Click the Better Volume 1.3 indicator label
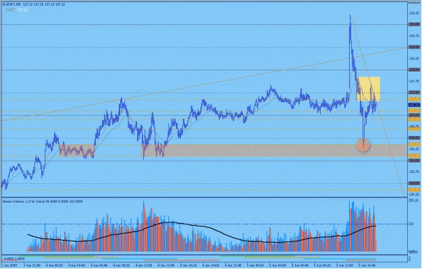422x269 pixels. [x=43, y=201]
